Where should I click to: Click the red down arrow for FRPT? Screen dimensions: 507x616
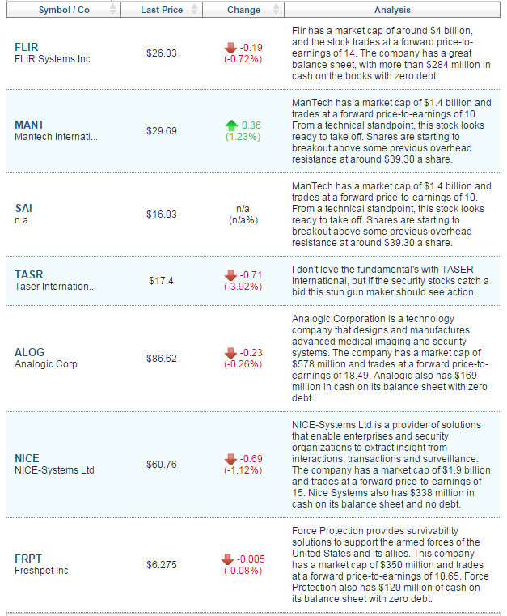227,559
